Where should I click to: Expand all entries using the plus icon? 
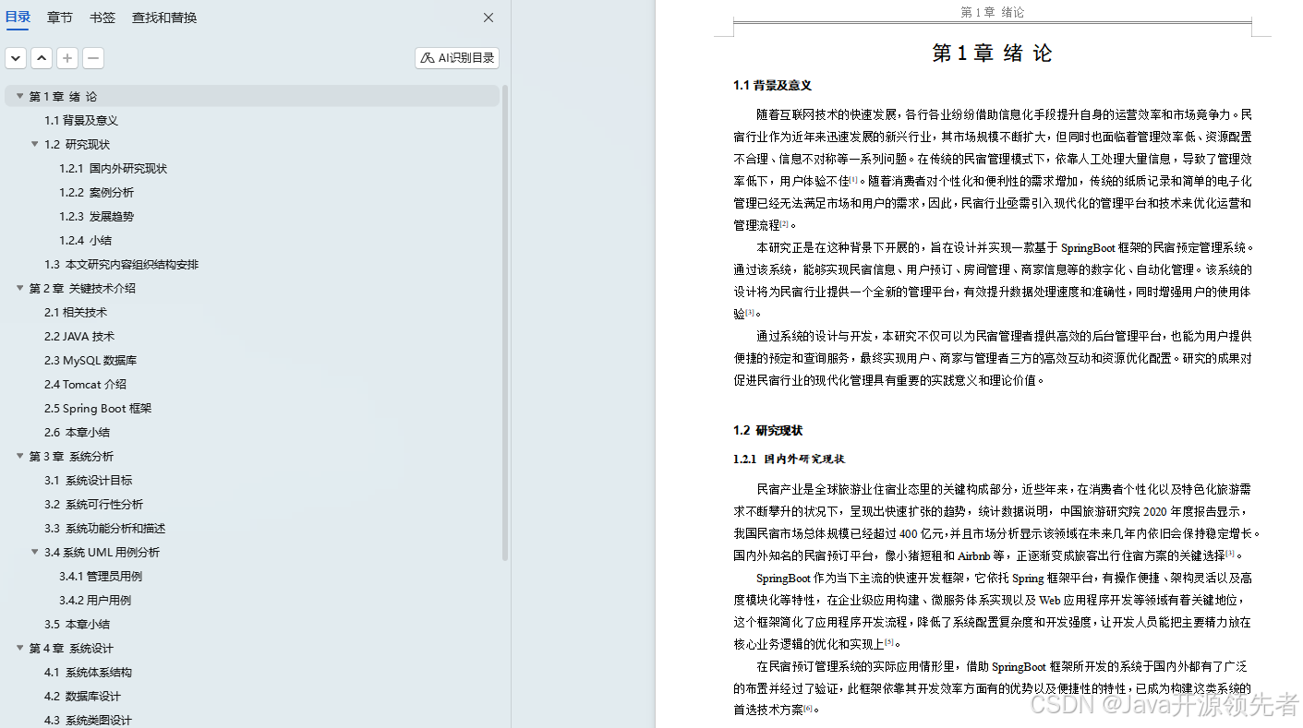coord(66,57)
